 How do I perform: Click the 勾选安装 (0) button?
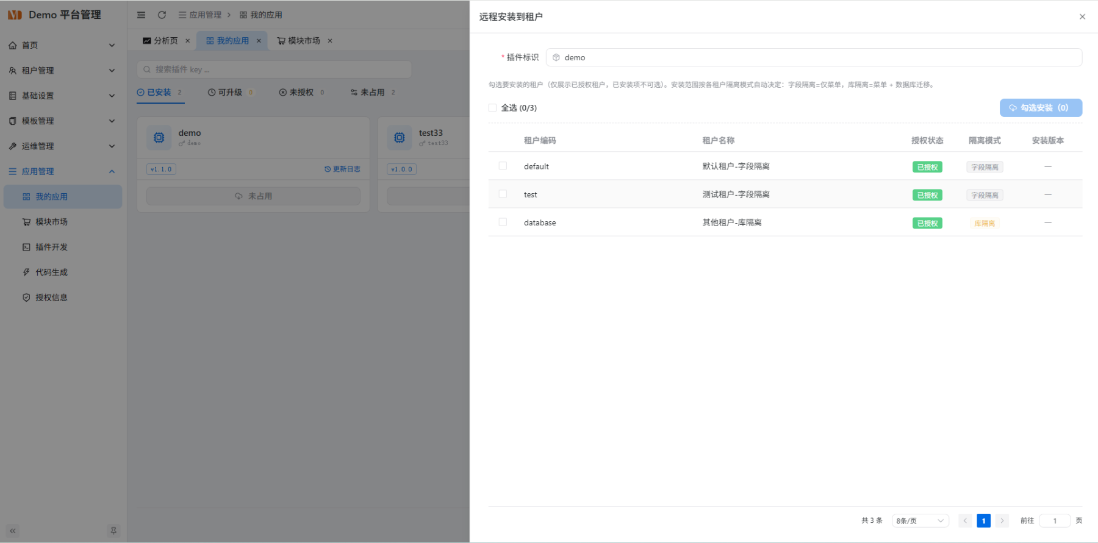pyautogui.click(x=1041, y=108)
